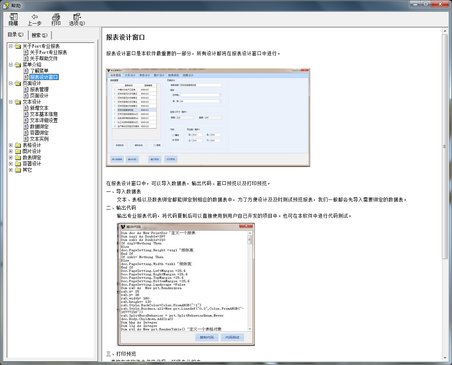This screenshot has height=365, width=452.
Task: Click the vertical scrollbar down arrow
Action: coord(445,358)
